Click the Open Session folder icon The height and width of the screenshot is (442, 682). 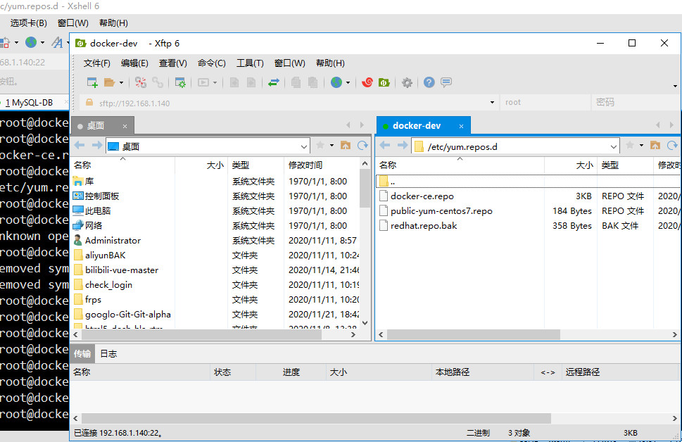(x=109, y=82)
